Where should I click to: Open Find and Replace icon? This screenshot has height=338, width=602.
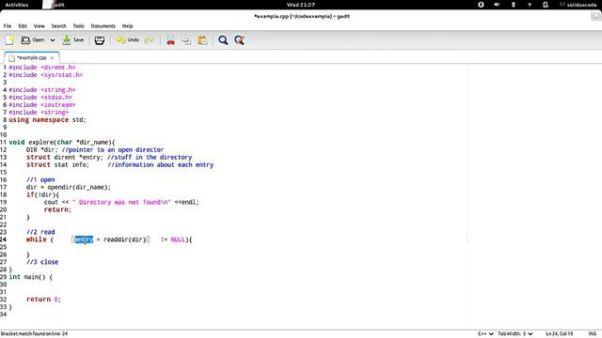pos(239,39)
